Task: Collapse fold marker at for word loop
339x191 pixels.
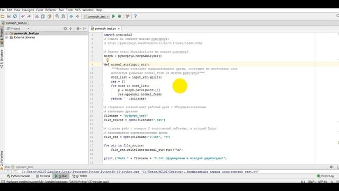Action: click(x=103, y=86)
